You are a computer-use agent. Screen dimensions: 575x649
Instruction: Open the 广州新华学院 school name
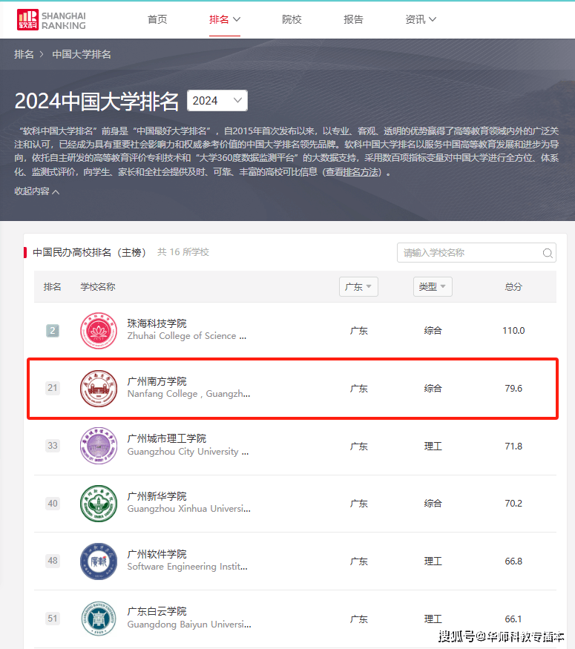pos(157,496)
